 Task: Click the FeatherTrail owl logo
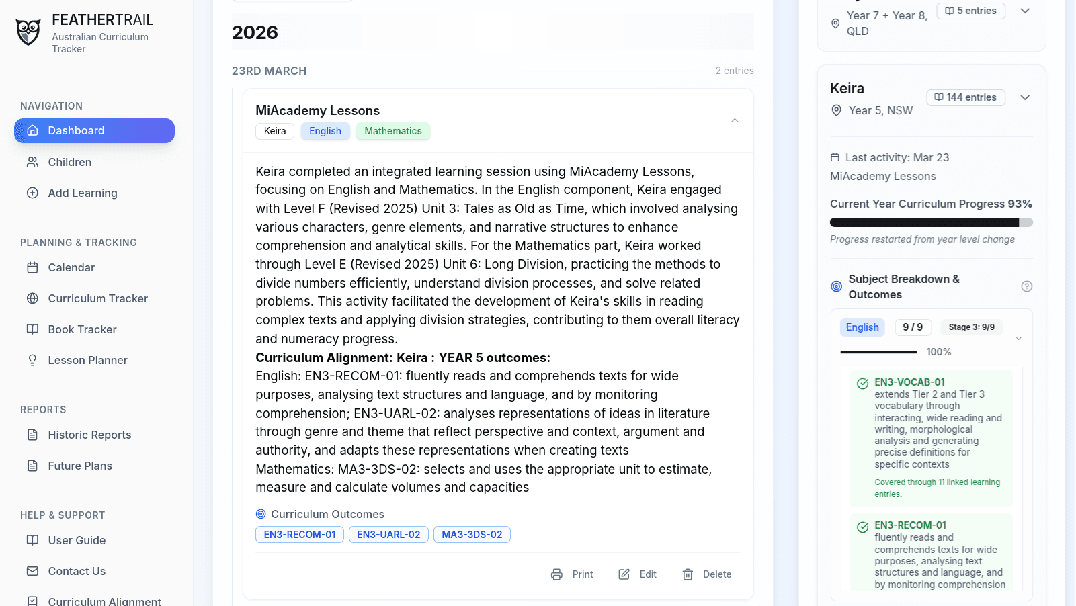click(x=28, y=32)
